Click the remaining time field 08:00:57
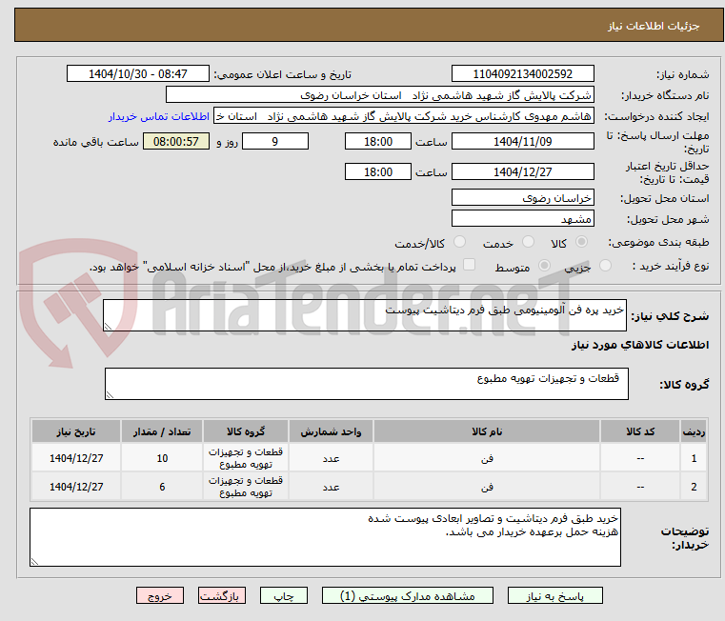This screenshot has width=725, height=621. 175,141
